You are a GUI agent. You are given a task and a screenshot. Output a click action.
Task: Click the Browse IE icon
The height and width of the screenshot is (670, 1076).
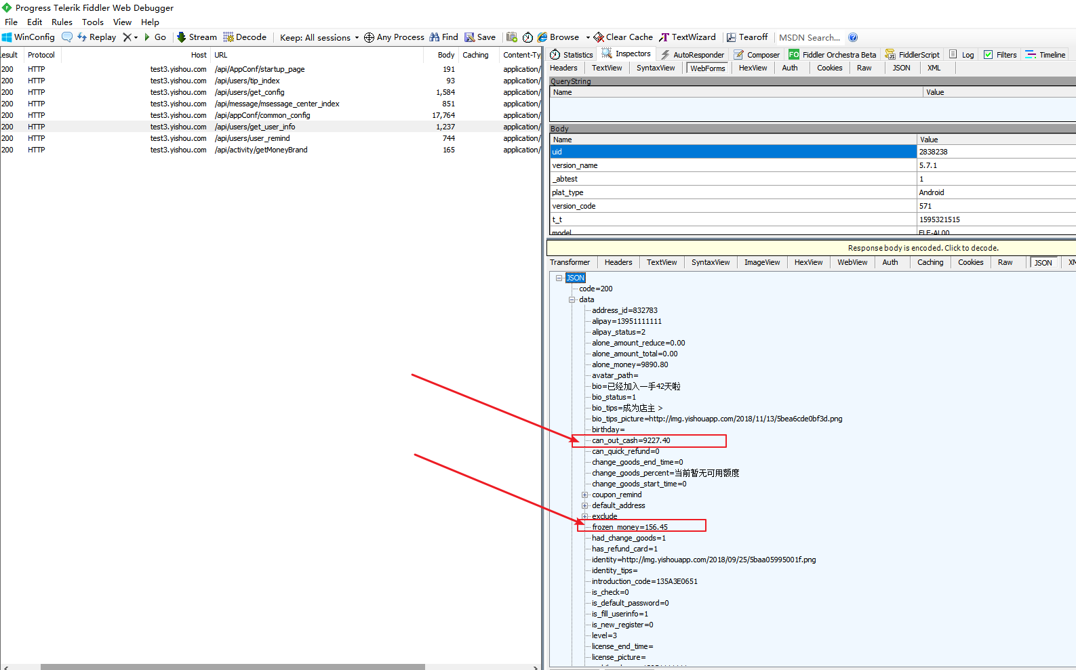pos(542,37)
